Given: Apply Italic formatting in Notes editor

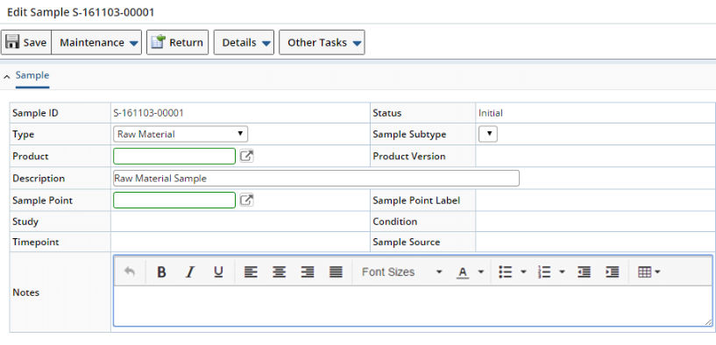Looking at the screenshot, I should [x=190, y=272].
